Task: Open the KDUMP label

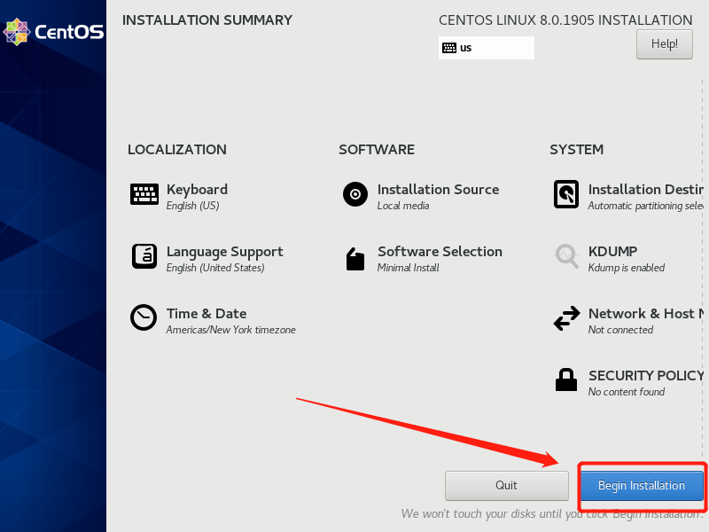Action: tap(612, 252)
